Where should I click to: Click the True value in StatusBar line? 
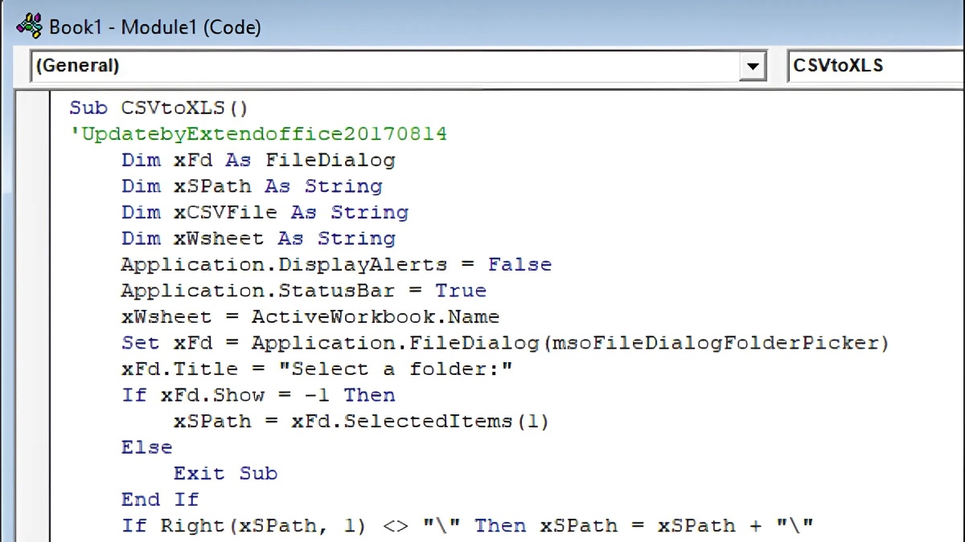(461, 291)
